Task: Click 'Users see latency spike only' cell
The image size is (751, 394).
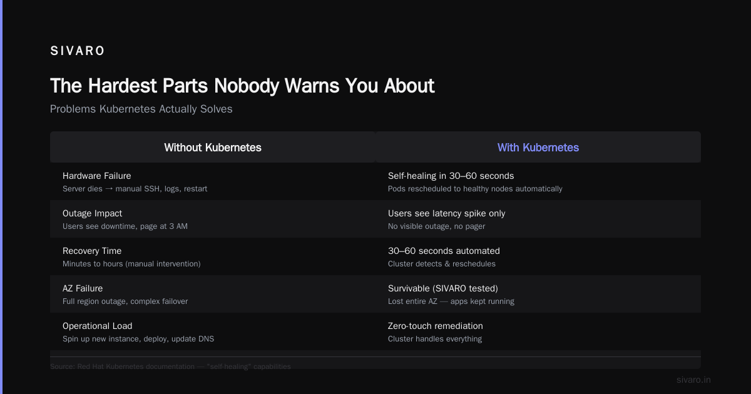Action: 447,213
